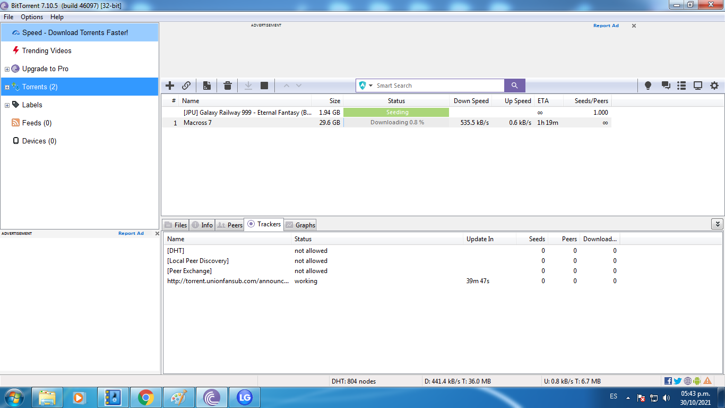Screen dimensions: 725x408
Task: Select the [JPU] Galaxy Railway 999 torrent
Action: coord(386,112)
